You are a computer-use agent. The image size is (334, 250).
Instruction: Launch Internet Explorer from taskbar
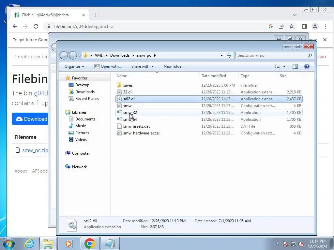point(29,243)
